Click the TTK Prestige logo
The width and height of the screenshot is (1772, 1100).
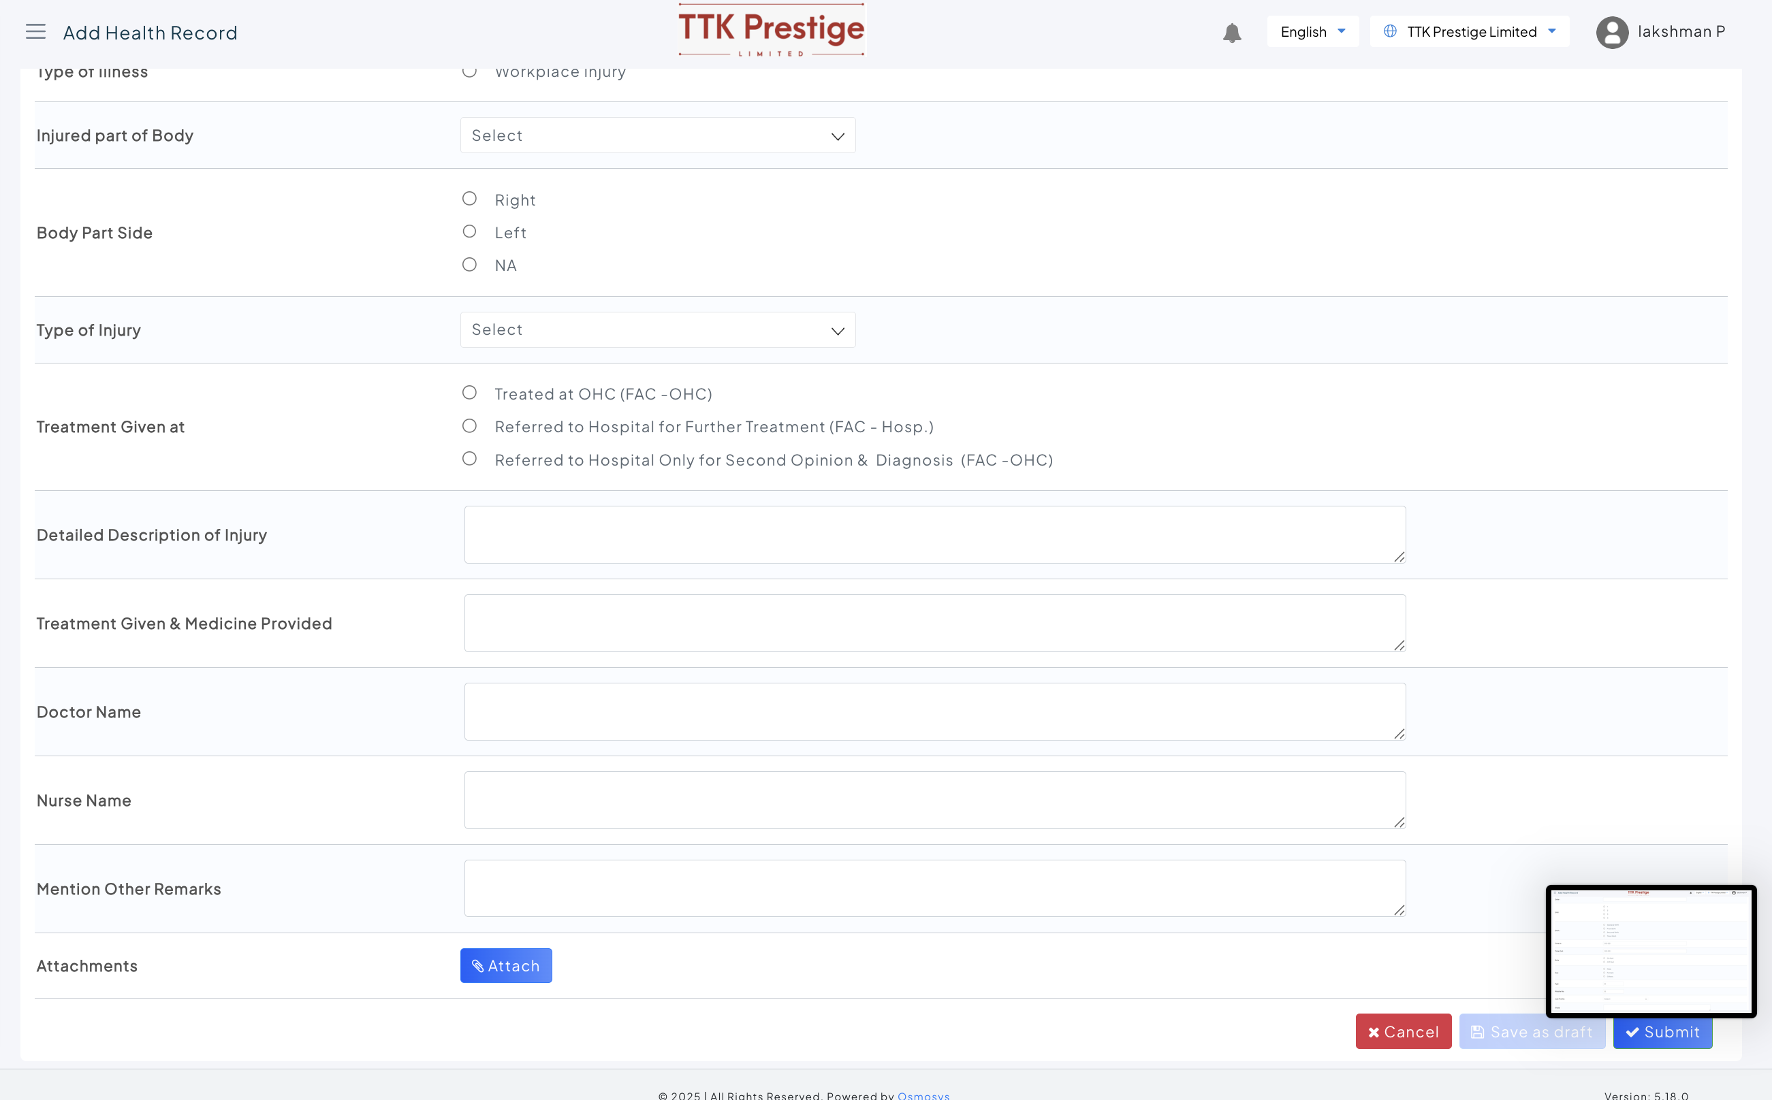tap(771, 31)
